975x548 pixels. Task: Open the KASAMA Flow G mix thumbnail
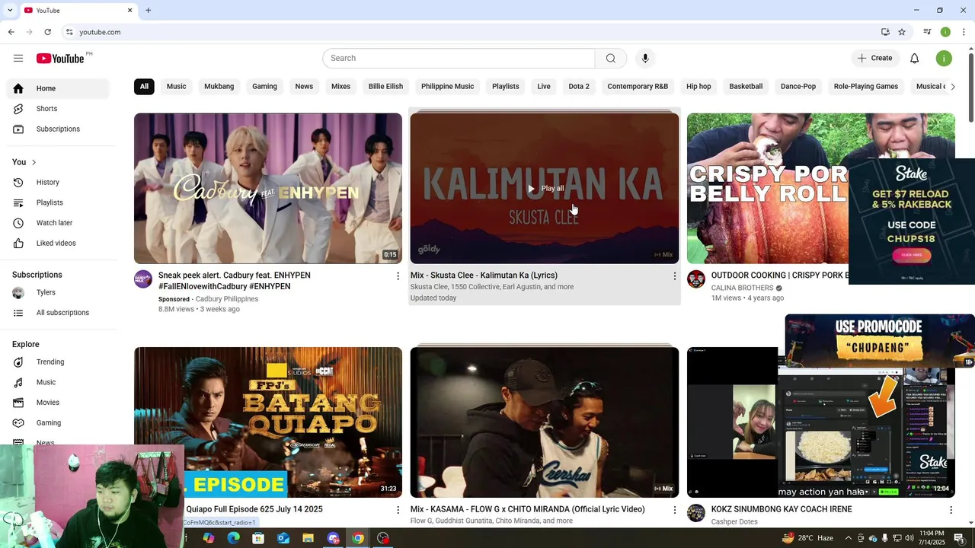[x=545, y=422]
